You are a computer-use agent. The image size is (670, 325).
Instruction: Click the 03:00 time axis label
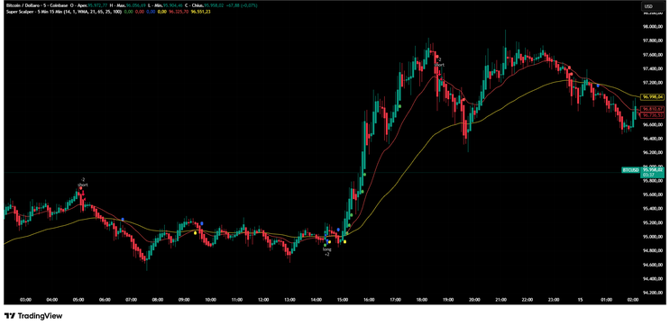pos(25,300)
